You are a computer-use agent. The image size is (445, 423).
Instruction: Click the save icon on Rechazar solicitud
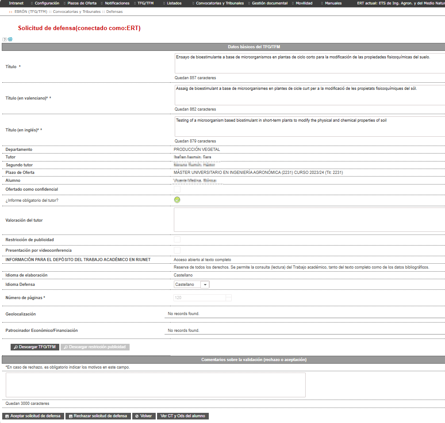[71, 416]
